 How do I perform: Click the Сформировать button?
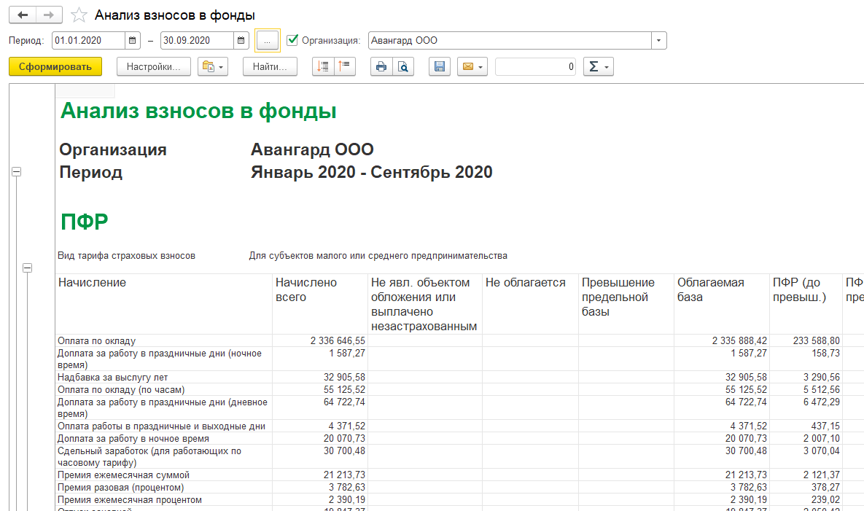click(x=55, y=66)
